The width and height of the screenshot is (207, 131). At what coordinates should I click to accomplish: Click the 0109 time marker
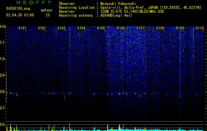(180, 28)
